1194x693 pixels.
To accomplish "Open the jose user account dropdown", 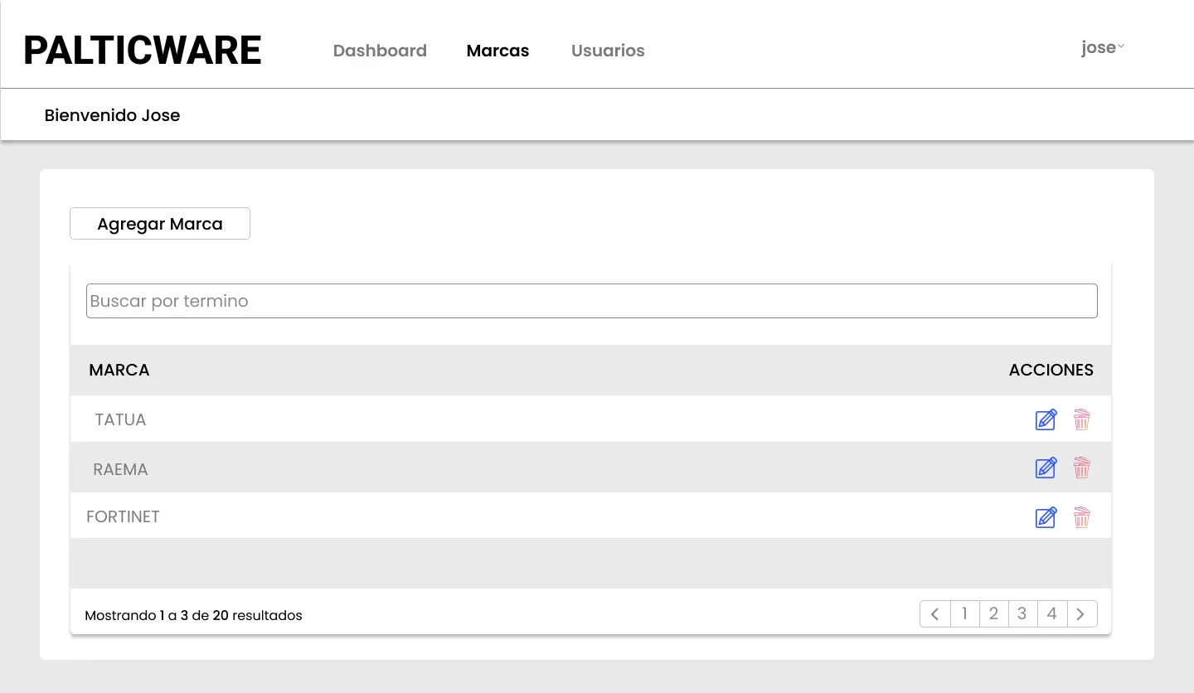I will 1098,47.
